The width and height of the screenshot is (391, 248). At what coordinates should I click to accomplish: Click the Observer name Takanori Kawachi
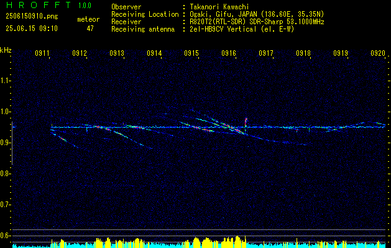point(219,7)
